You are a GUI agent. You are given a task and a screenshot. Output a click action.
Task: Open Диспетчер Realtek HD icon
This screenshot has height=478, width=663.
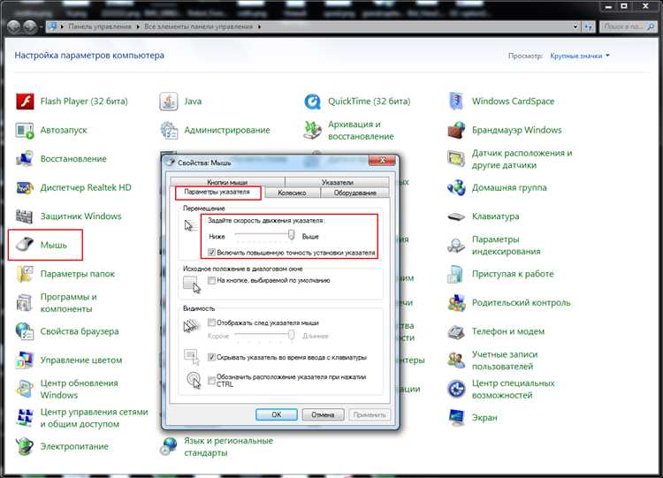[x=25, y=187]
